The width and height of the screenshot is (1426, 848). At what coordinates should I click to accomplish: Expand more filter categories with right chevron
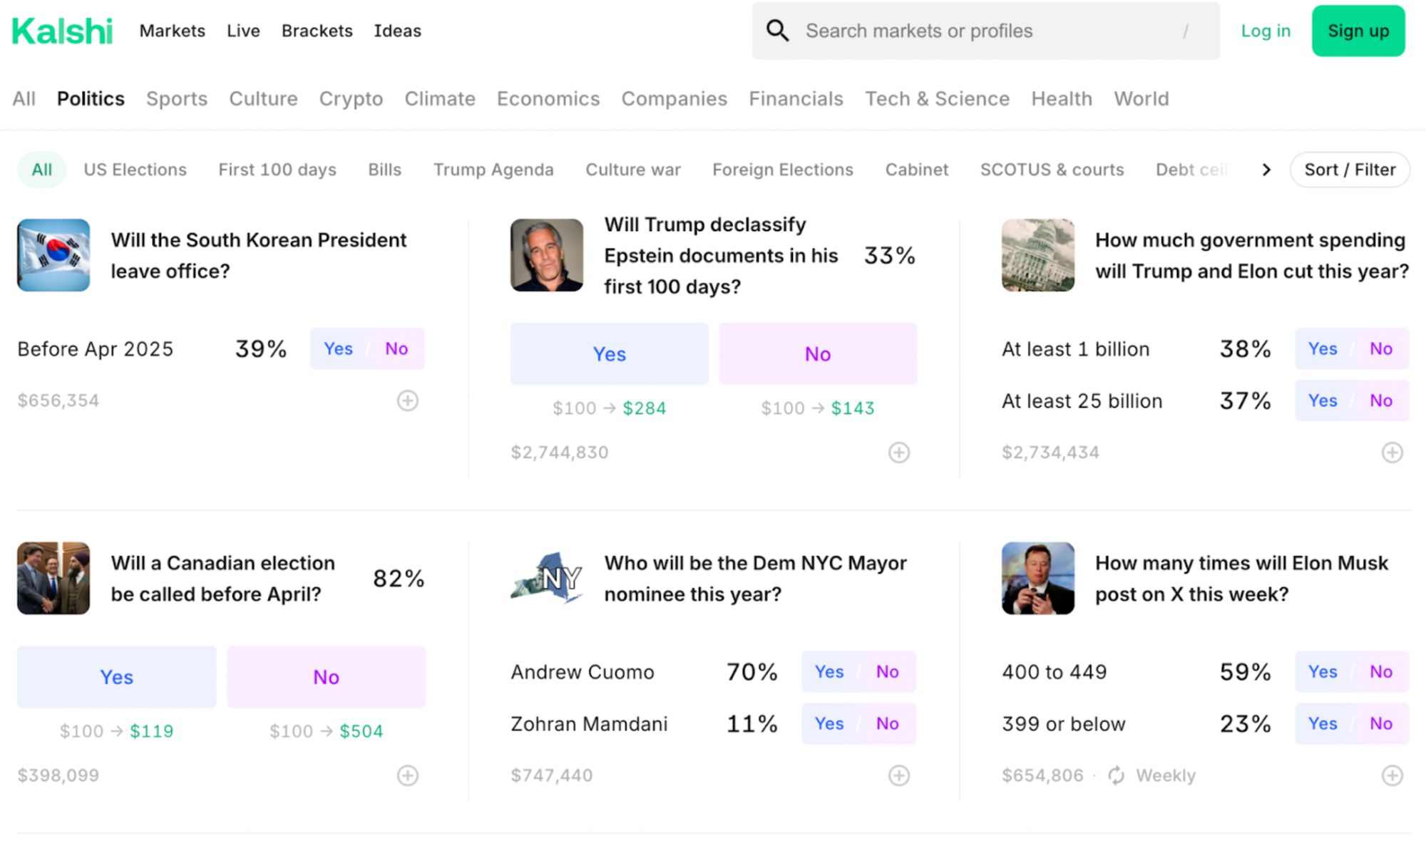(x=1266, y=170)
